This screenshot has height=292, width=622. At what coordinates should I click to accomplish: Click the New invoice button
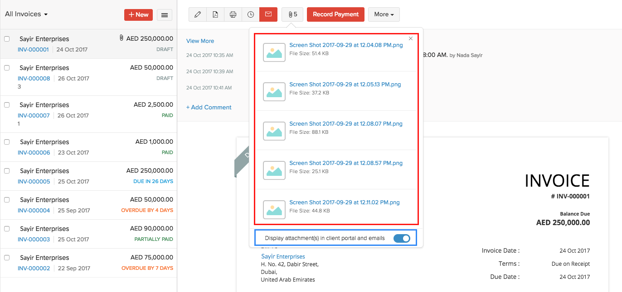[138, 14]
